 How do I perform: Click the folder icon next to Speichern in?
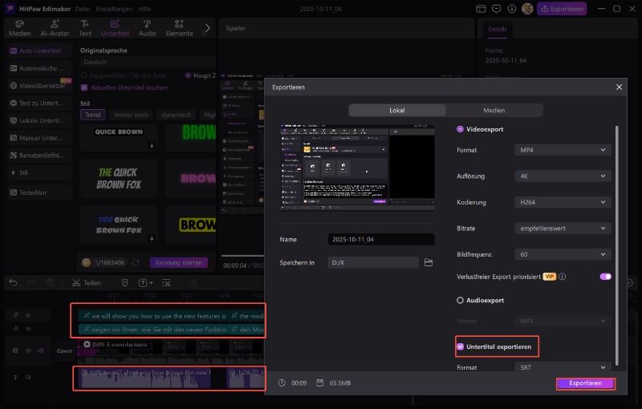tap(429, 262)
